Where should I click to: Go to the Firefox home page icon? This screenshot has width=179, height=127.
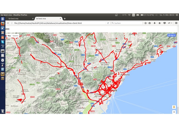click(160, 23)
